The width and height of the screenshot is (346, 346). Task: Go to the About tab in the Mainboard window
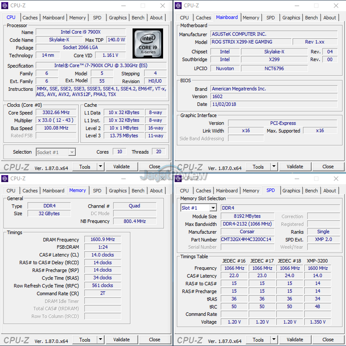(x=330, y=18)
